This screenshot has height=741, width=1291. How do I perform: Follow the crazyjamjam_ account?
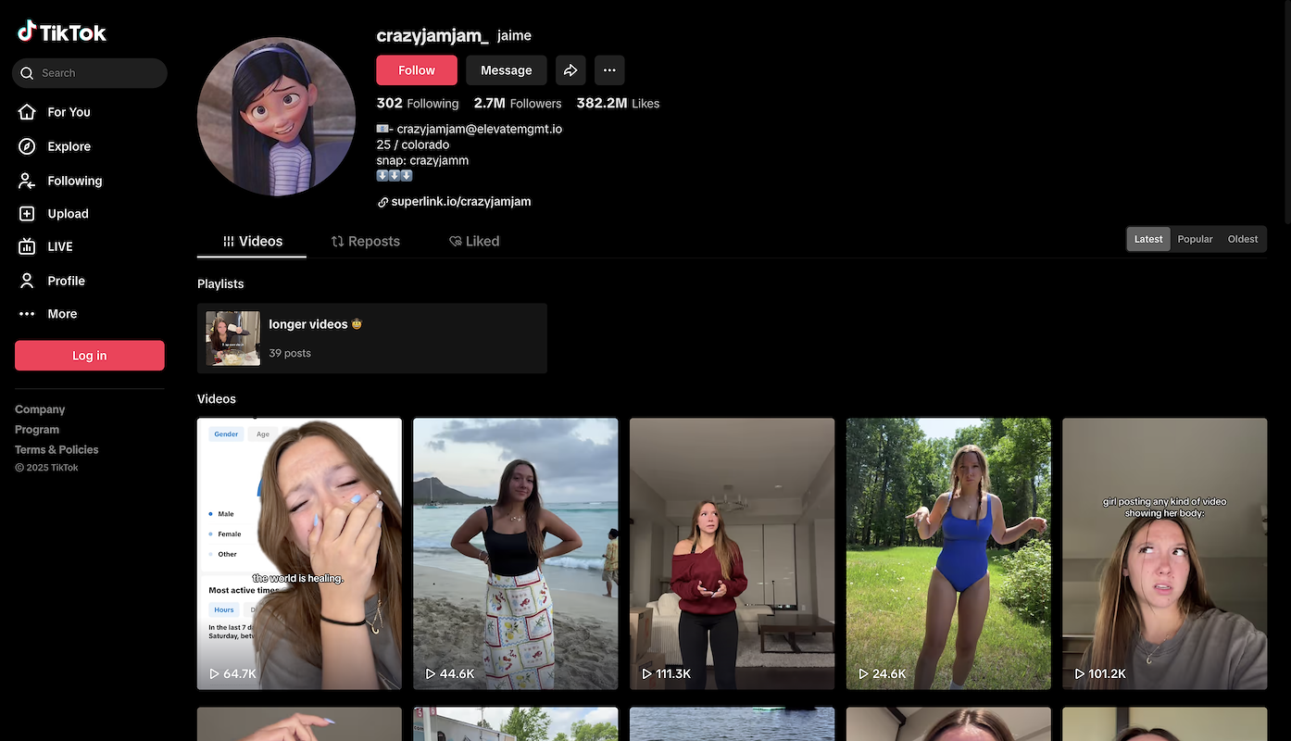point(417,70)
